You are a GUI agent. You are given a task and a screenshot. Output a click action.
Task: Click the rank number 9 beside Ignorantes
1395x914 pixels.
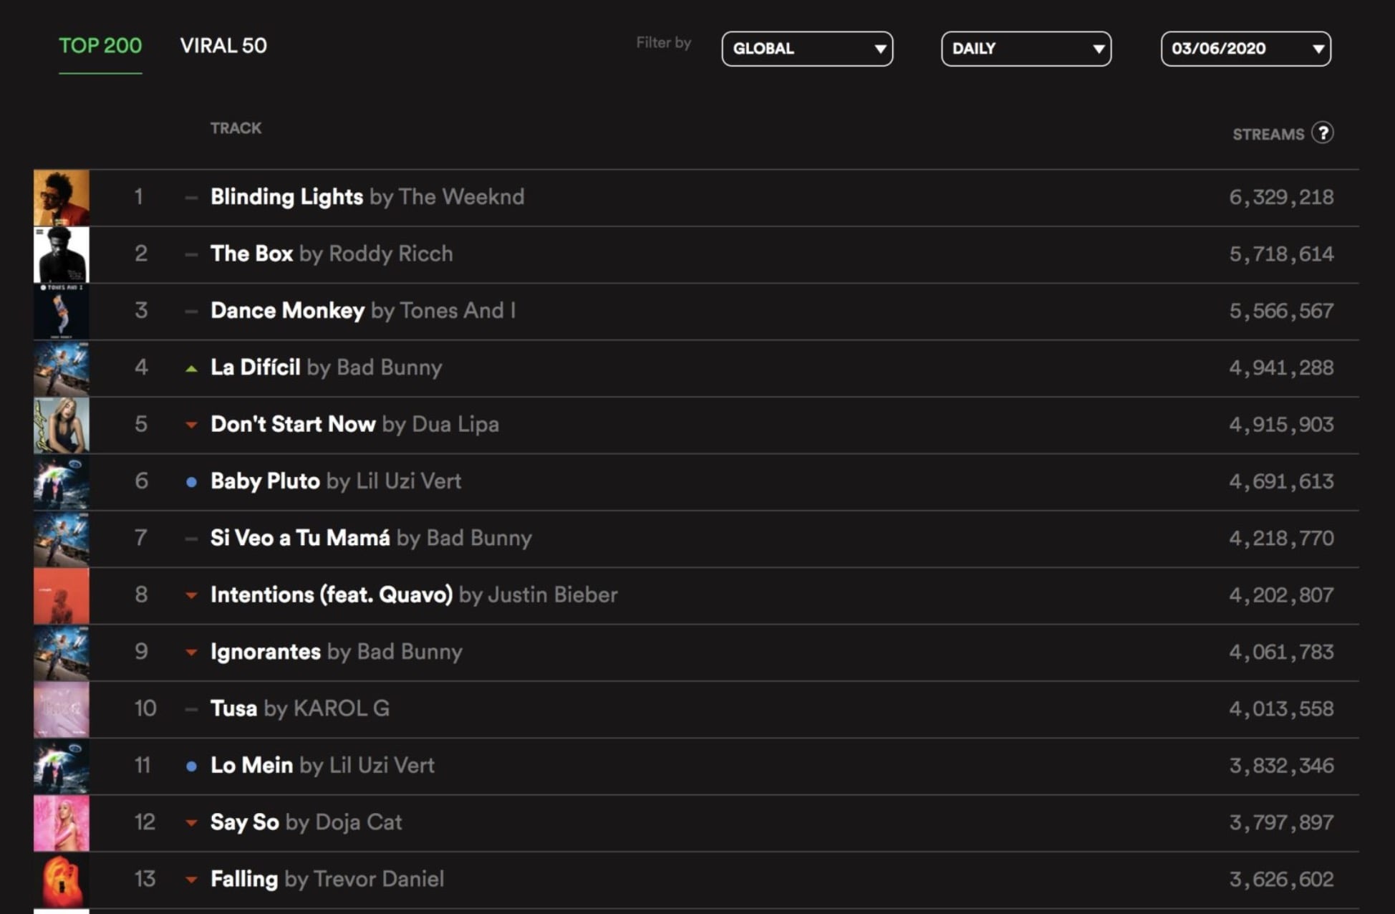pos(141,652)
